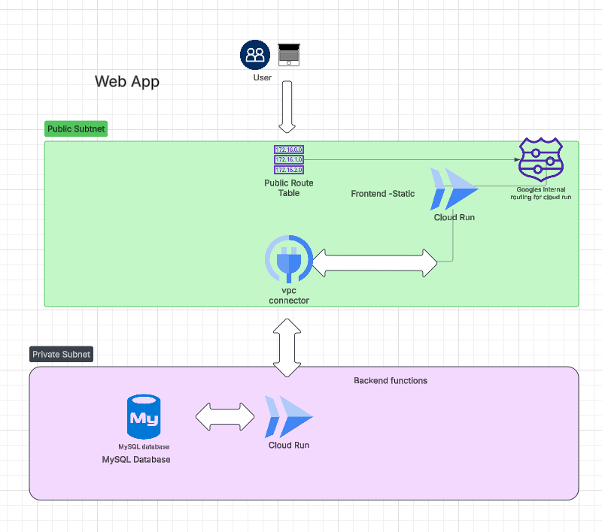Click the double-headed arrow near vpc connector
Screen dimensions: 602x532
click(x=375, y=263)
